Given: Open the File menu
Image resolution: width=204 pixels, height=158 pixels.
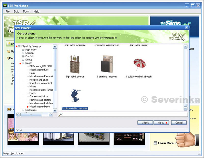Looking at the screenshot, I should [8, 11].
